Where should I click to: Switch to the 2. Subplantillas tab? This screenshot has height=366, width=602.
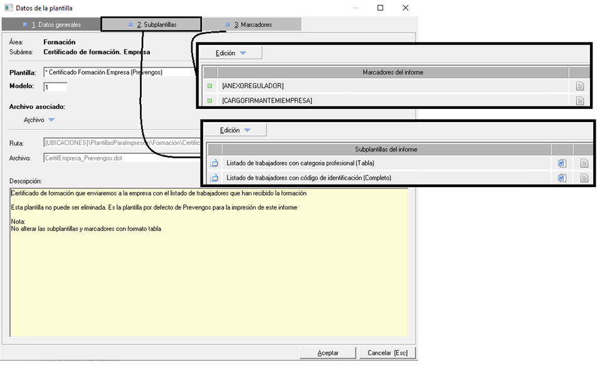click(x=152, y=24)
